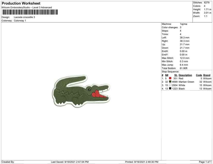213x164 pixels.
Task: Click the zoom value '1:1'
Action: click(206, 16)
